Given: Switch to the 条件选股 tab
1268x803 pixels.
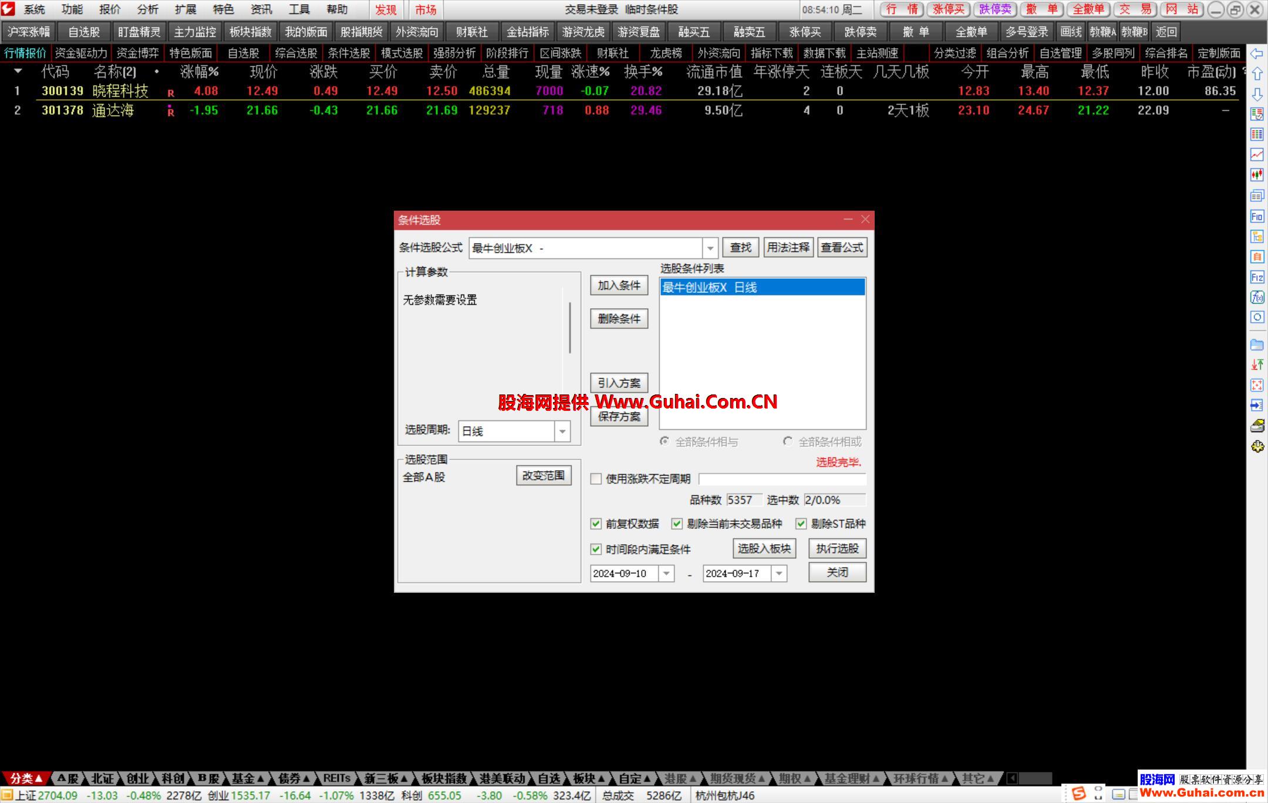Looking at the screenshot, I should (349, 53).
